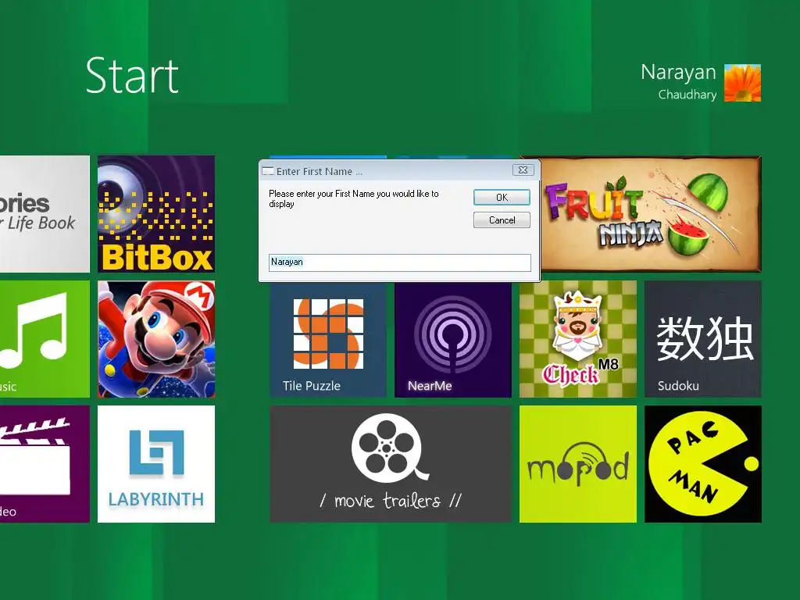Click the 'Please enter your First Name' prompt

click(354, 198)
